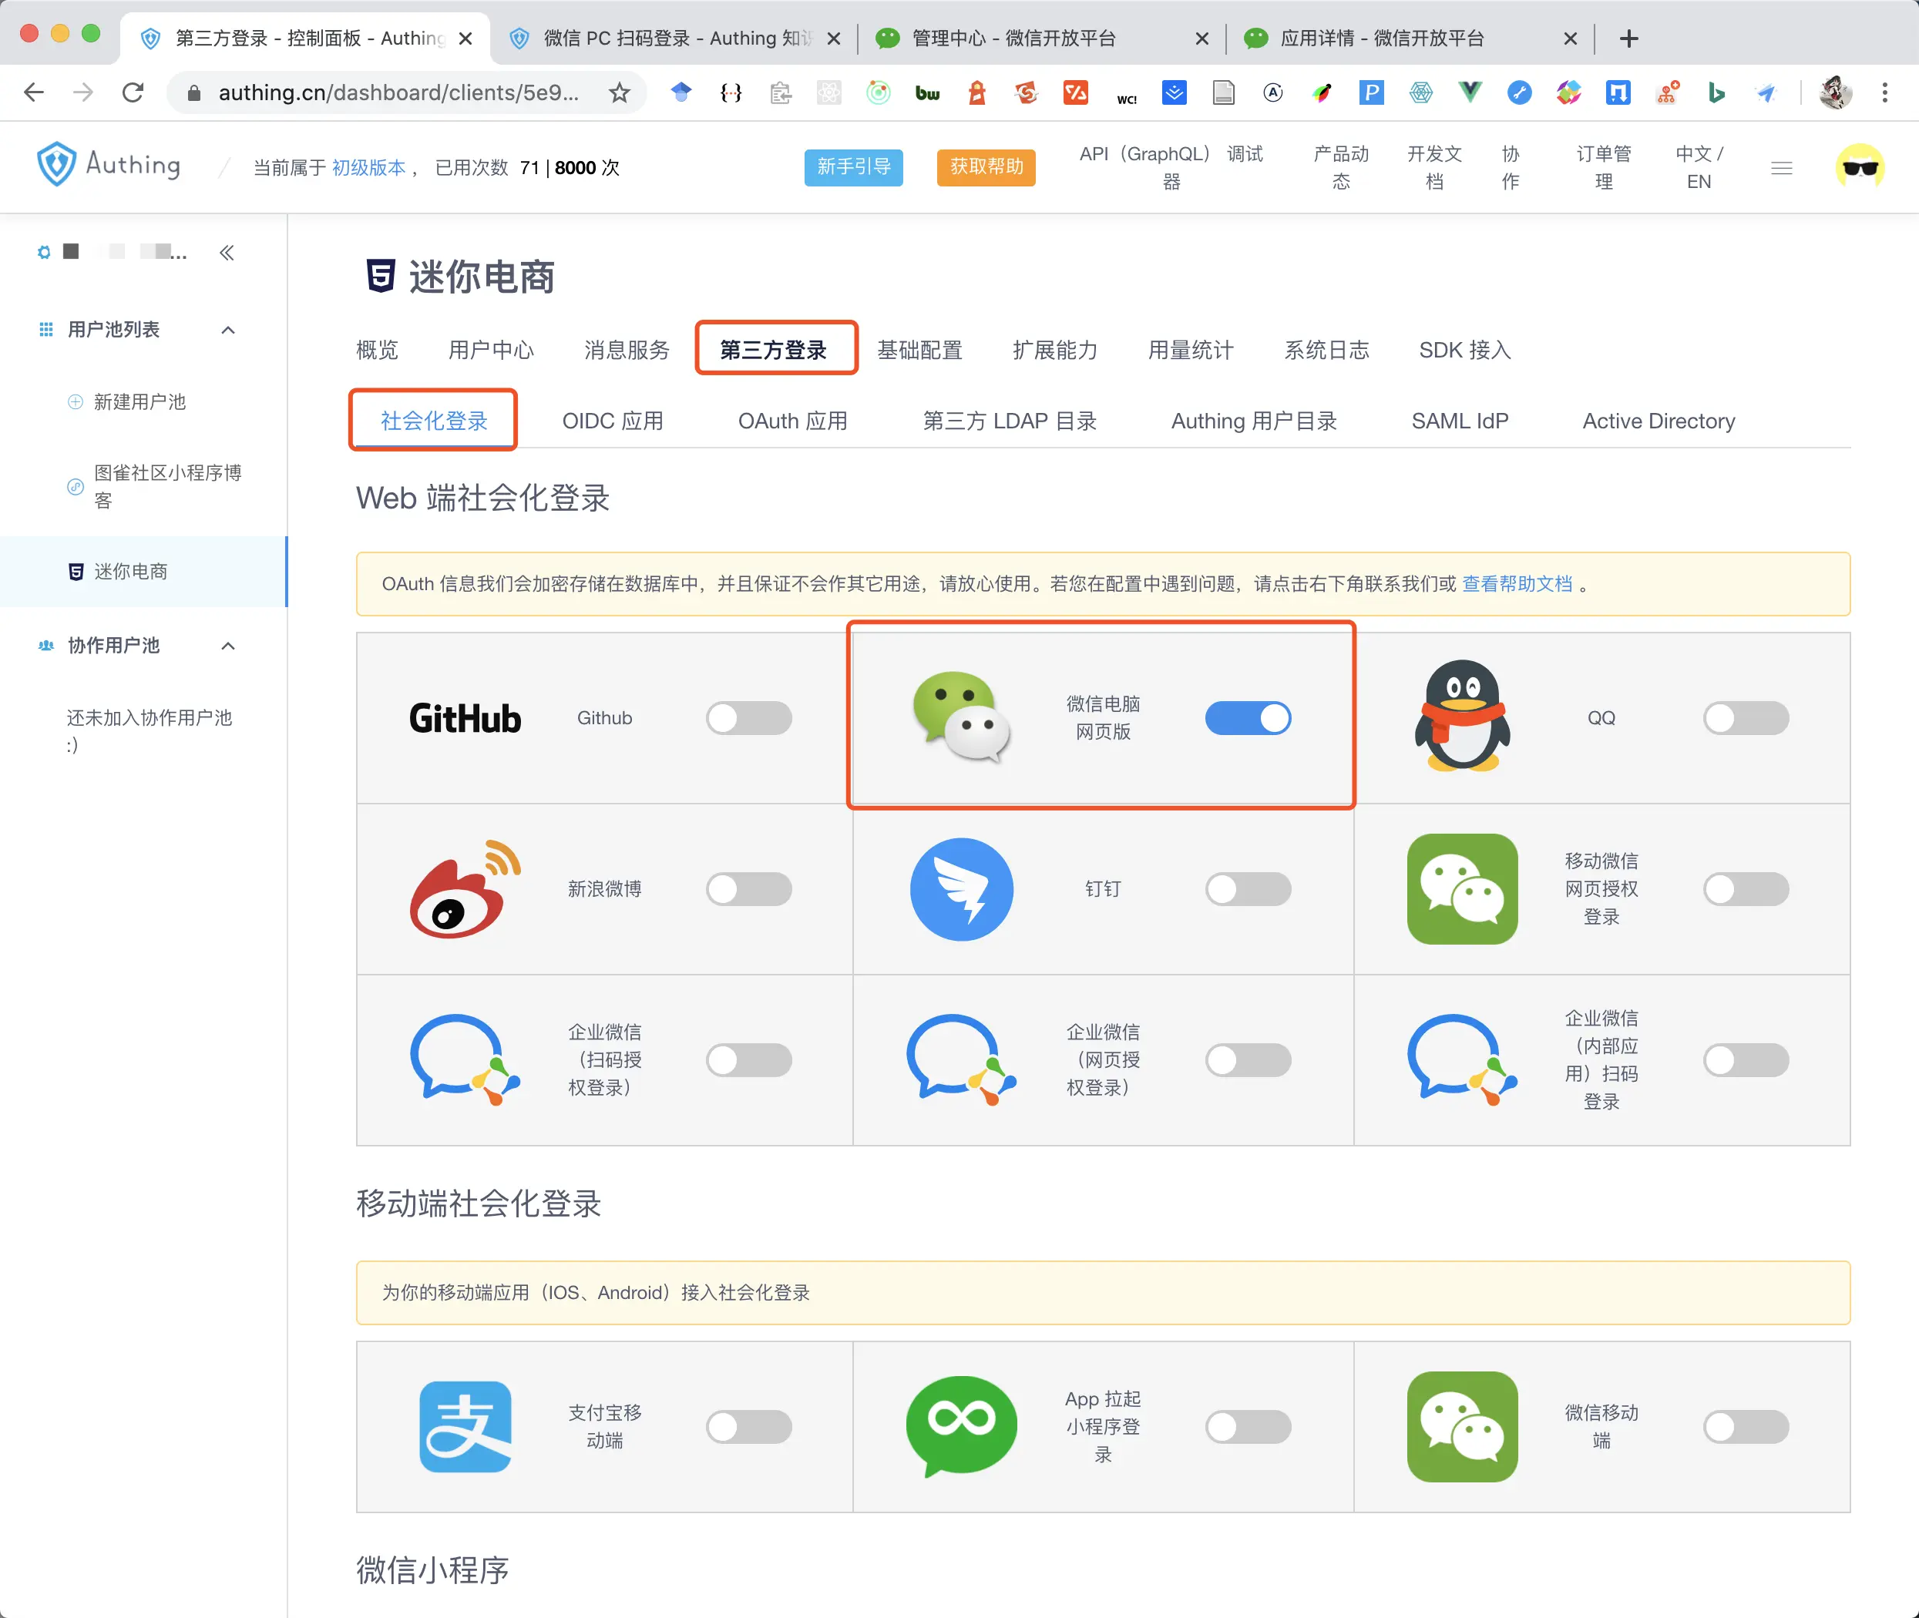
Task: Open Active Directory sub-tab
Action: 1659,421
